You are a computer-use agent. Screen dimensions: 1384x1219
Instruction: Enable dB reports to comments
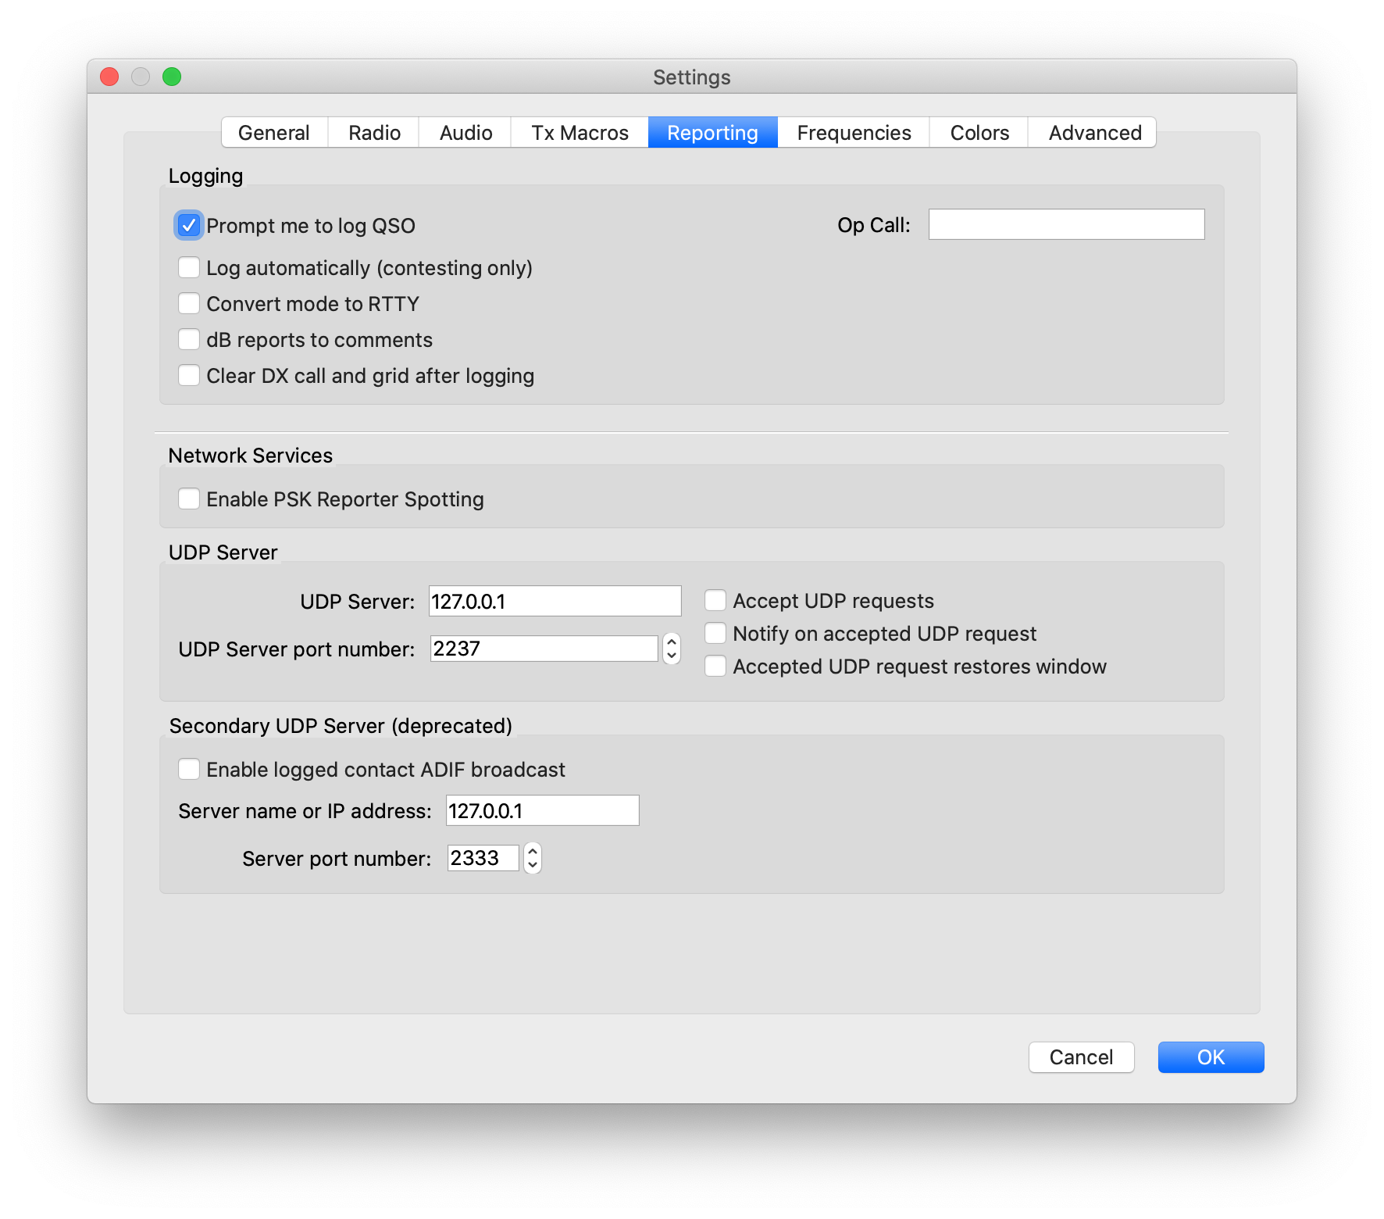point(189,340)
